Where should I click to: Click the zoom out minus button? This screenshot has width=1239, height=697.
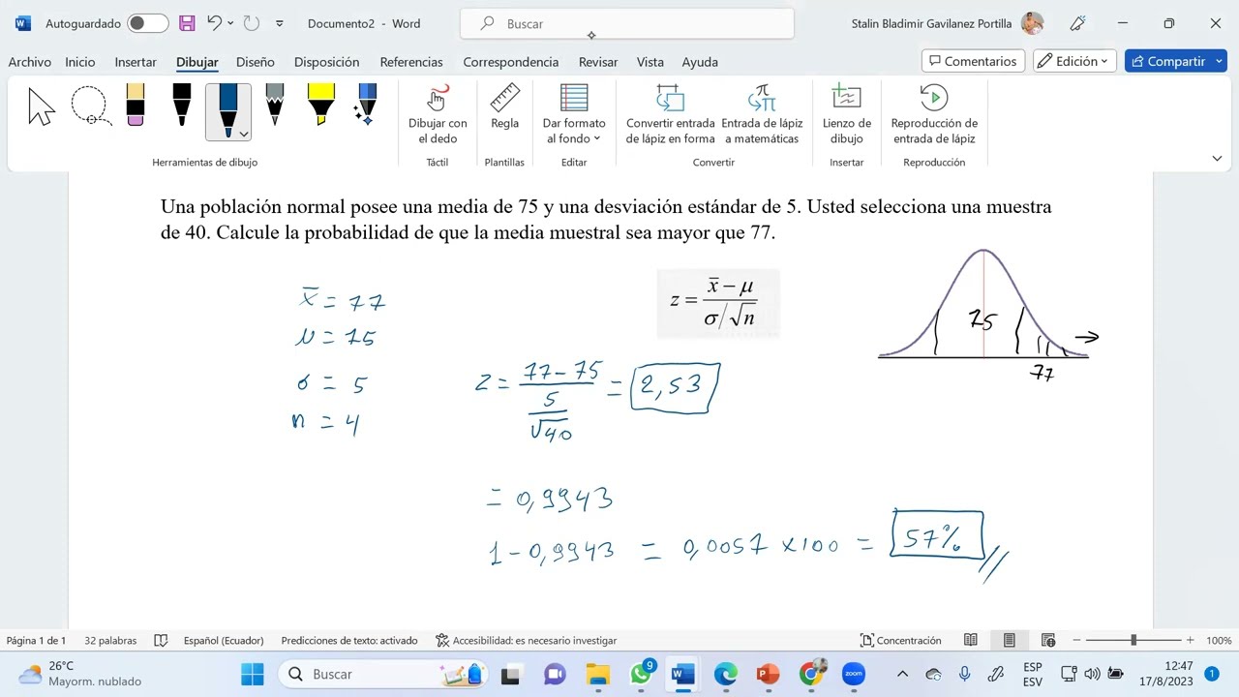1075,641
